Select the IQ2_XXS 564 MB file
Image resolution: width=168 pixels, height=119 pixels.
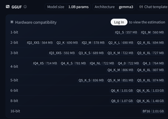pos(40,43)
